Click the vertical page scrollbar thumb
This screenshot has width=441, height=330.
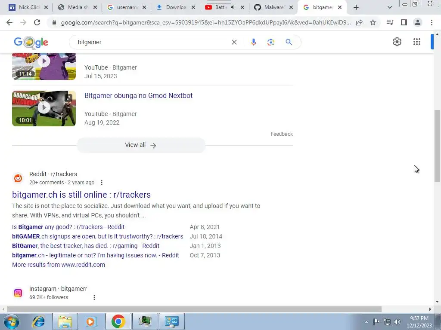(x=437, y=146)
